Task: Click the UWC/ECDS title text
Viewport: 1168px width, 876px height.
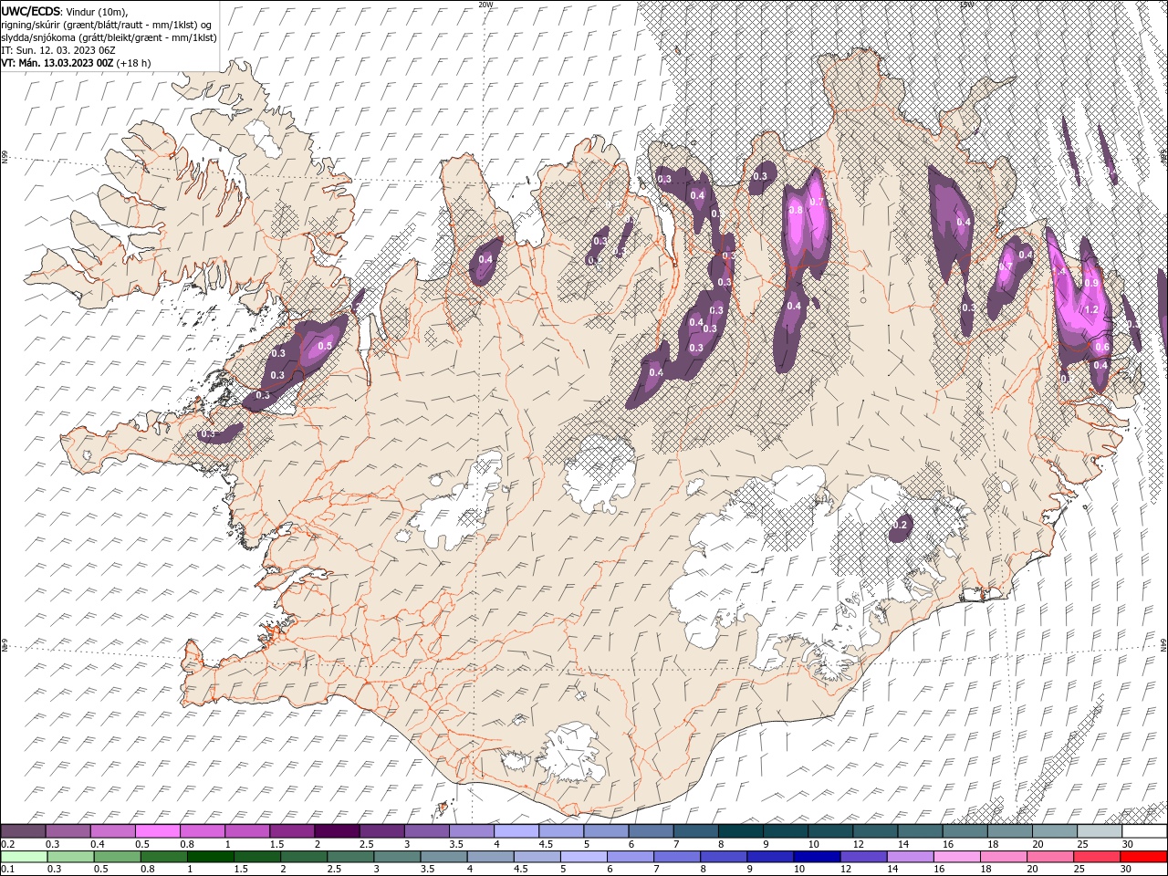Action: click(x=31, y=11)
